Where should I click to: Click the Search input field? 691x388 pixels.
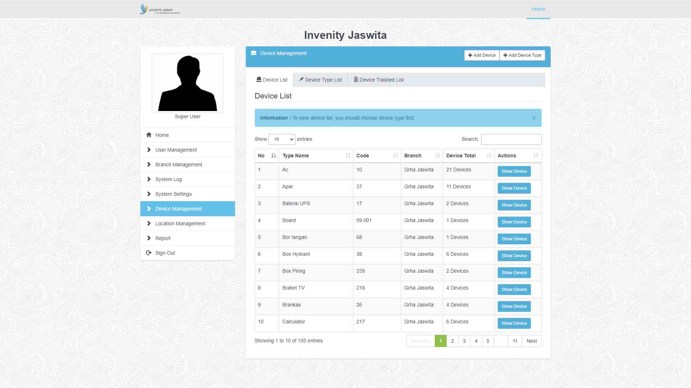tap(511, 139)
